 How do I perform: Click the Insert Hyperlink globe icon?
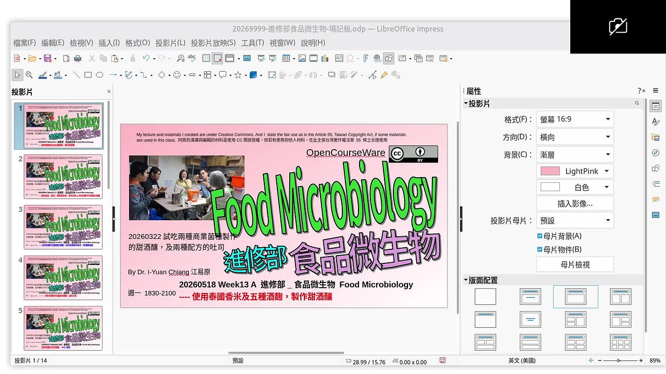pyautogui.click(x=377, y=58)
